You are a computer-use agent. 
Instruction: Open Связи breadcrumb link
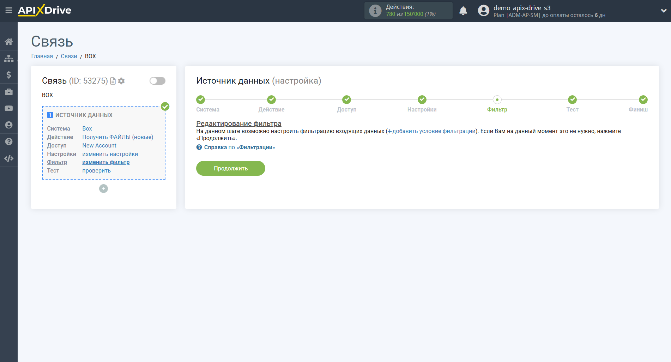pos(69,56)
